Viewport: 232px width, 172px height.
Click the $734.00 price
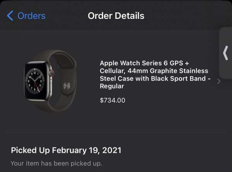pos(113,100)
